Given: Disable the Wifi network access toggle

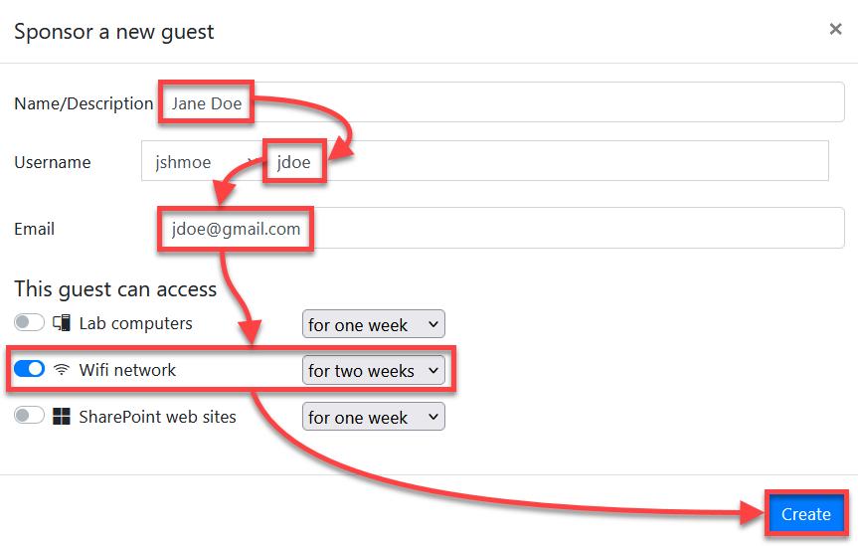Looking at the screenshot, I should [x=29, y=369].
